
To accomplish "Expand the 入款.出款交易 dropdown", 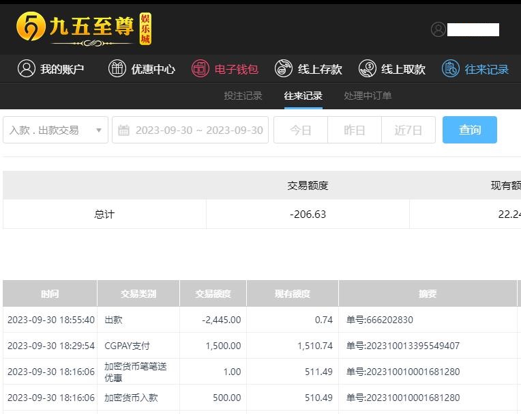I will (55, 130).
